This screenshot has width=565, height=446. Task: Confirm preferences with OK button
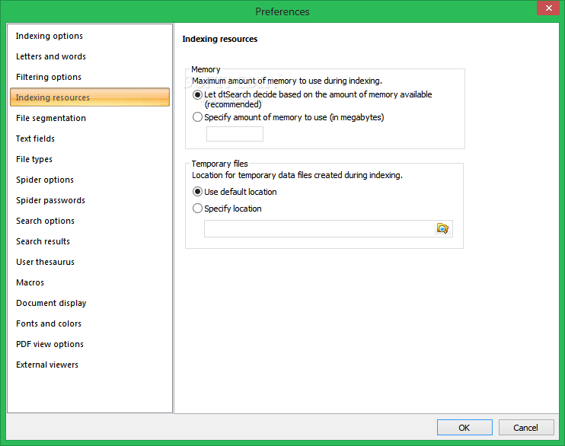click(x=464, y=427)
